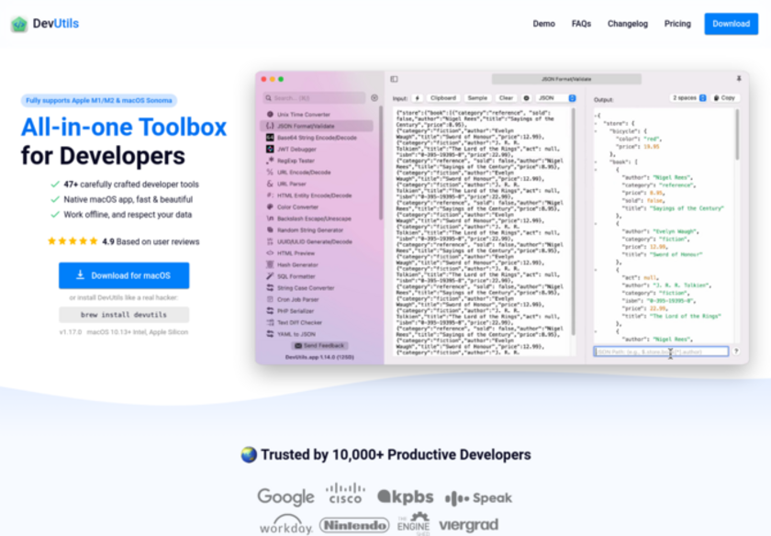Open the FAQs nav link
The image size is (771, 536).
pos(581,24)
